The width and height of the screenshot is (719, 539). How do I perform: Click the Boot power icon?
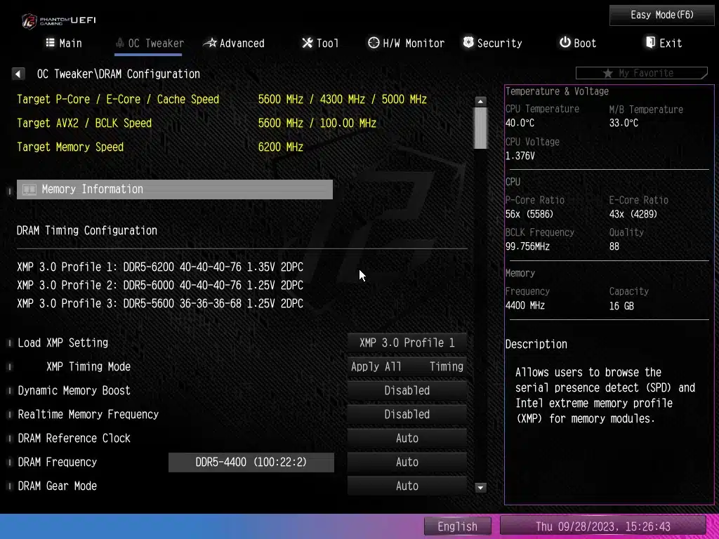[x=565, y=43]
